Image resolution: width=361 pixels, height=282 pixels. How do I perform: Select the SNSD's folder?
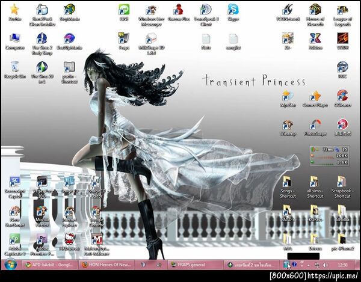(x=288, y=214)
